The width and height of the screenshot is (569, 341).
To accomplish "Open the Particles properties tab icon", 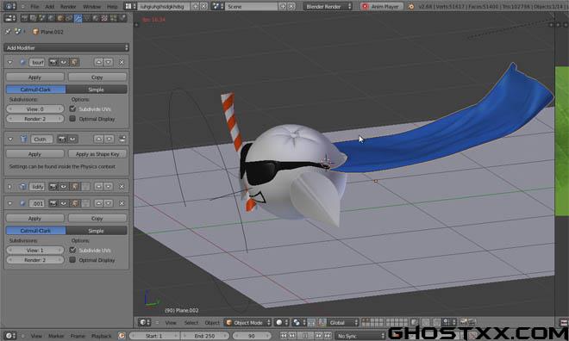I will [x=114, y=18].
